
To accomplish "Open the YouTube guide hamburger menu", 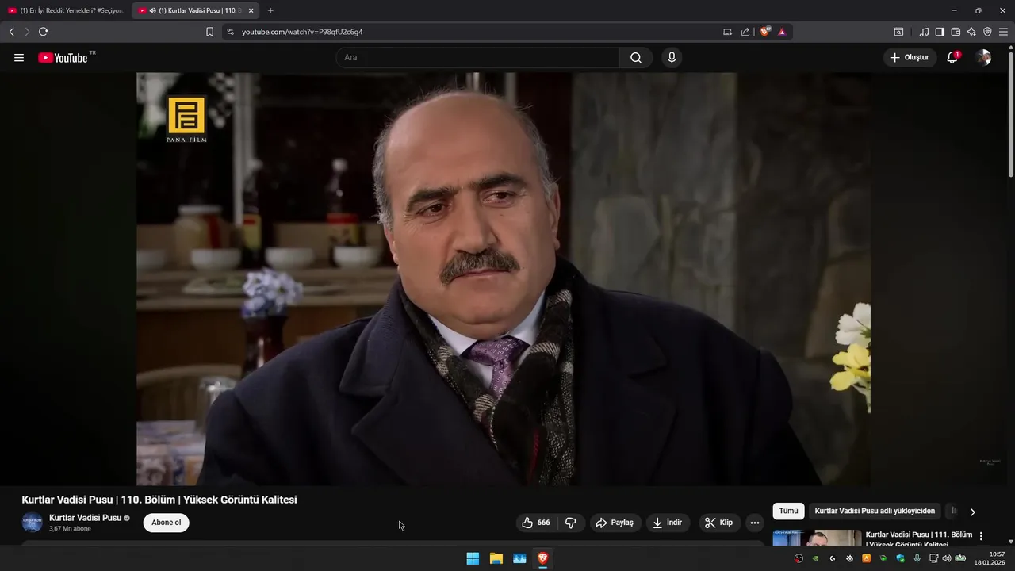I will click(19, 58).
